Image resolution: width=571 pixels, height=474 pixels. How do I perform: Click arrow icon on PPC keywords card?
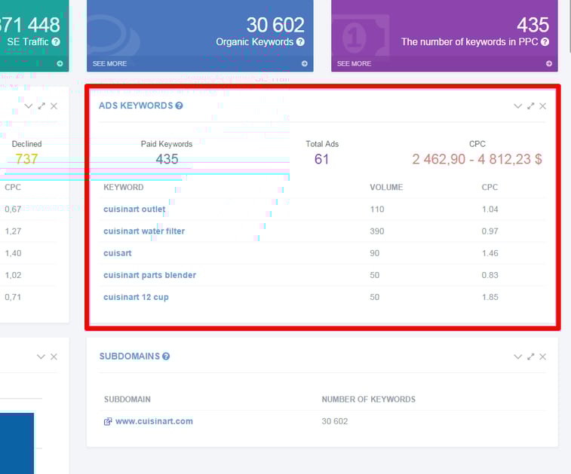point(549,63)
